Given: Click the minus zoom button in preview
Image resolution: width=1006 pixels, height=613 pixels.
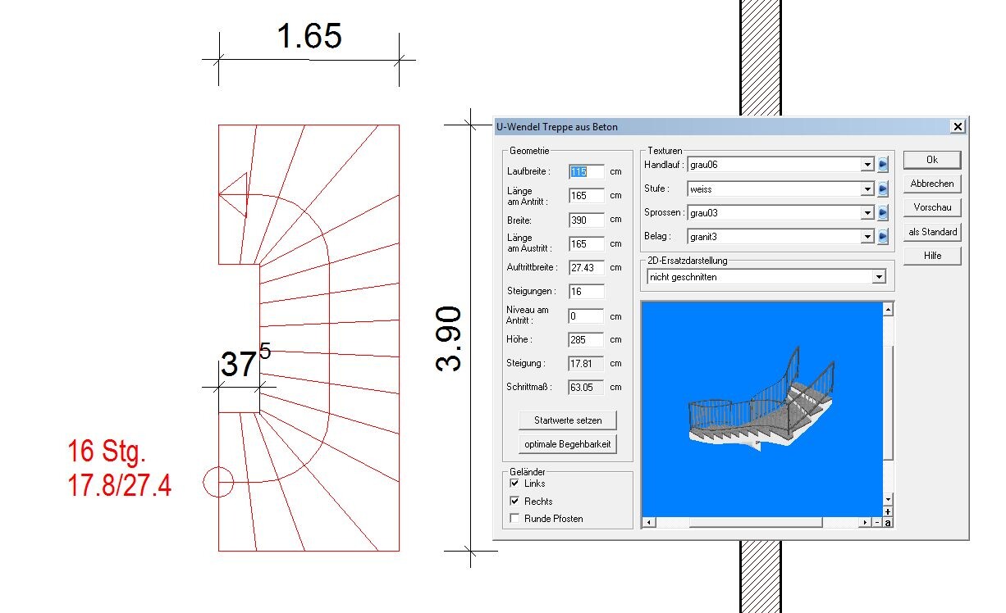Looking at the screenshot, I should [877, 522].
